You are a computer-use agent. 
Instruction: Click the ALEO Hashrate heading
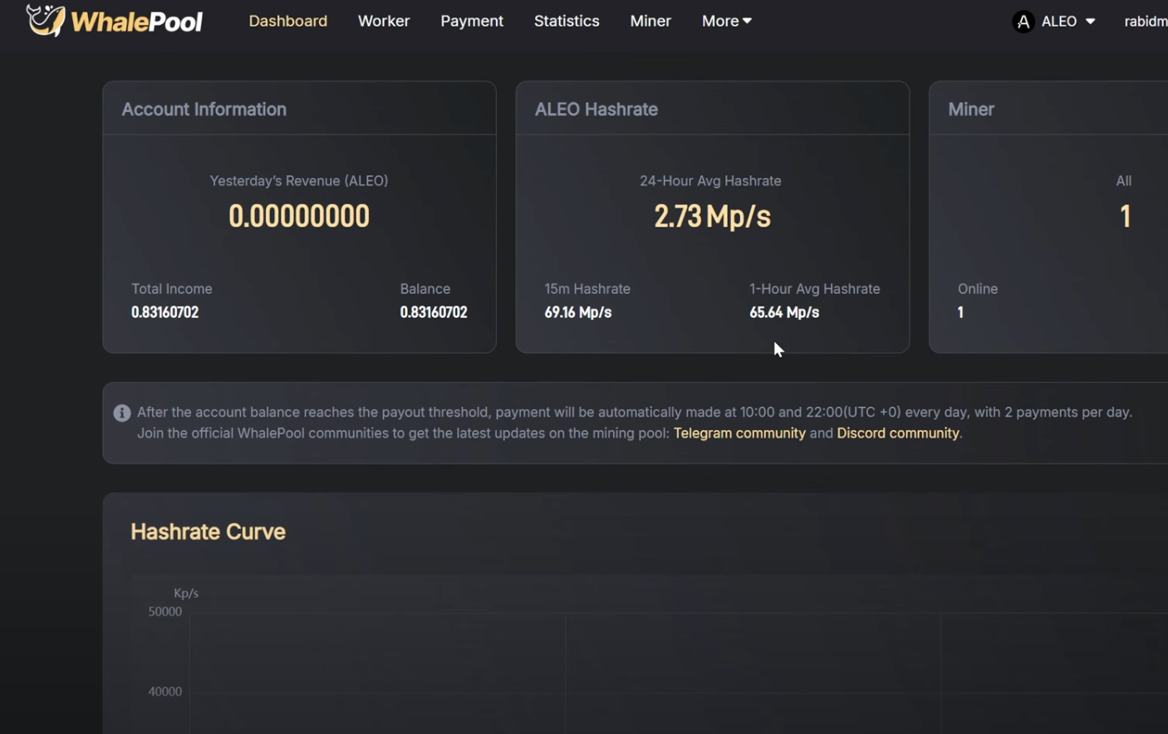[596, 110]
